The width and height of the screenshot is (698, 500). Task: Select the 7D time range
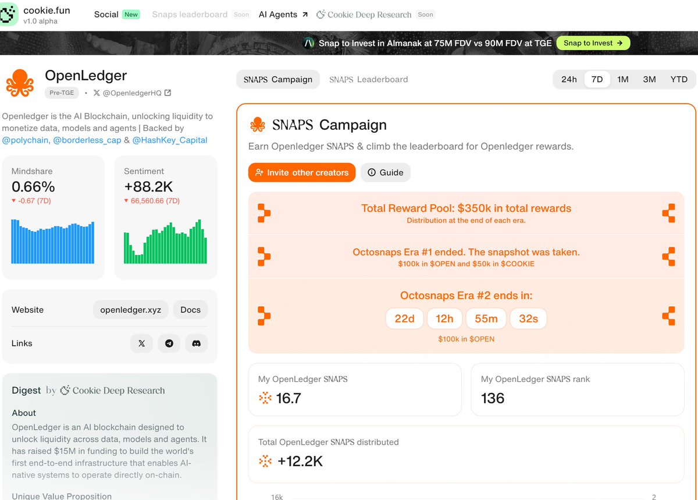[x=597, y=80]
